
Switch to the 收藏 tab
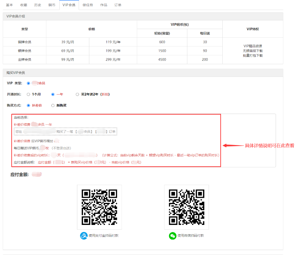point(24,5)
